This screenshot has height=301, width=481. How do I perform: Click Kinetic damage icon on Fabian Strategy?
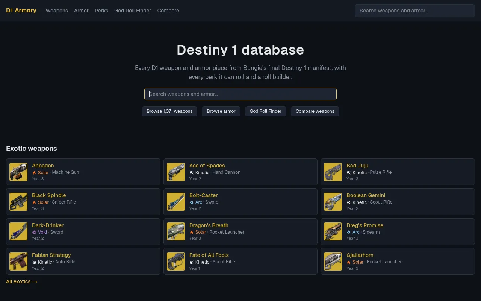(x=34, y=262)
